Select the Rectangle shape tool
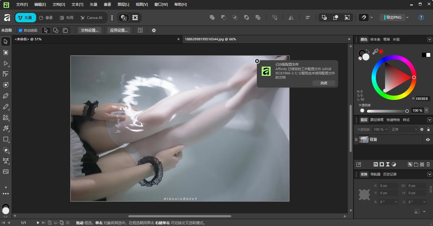 6,139
